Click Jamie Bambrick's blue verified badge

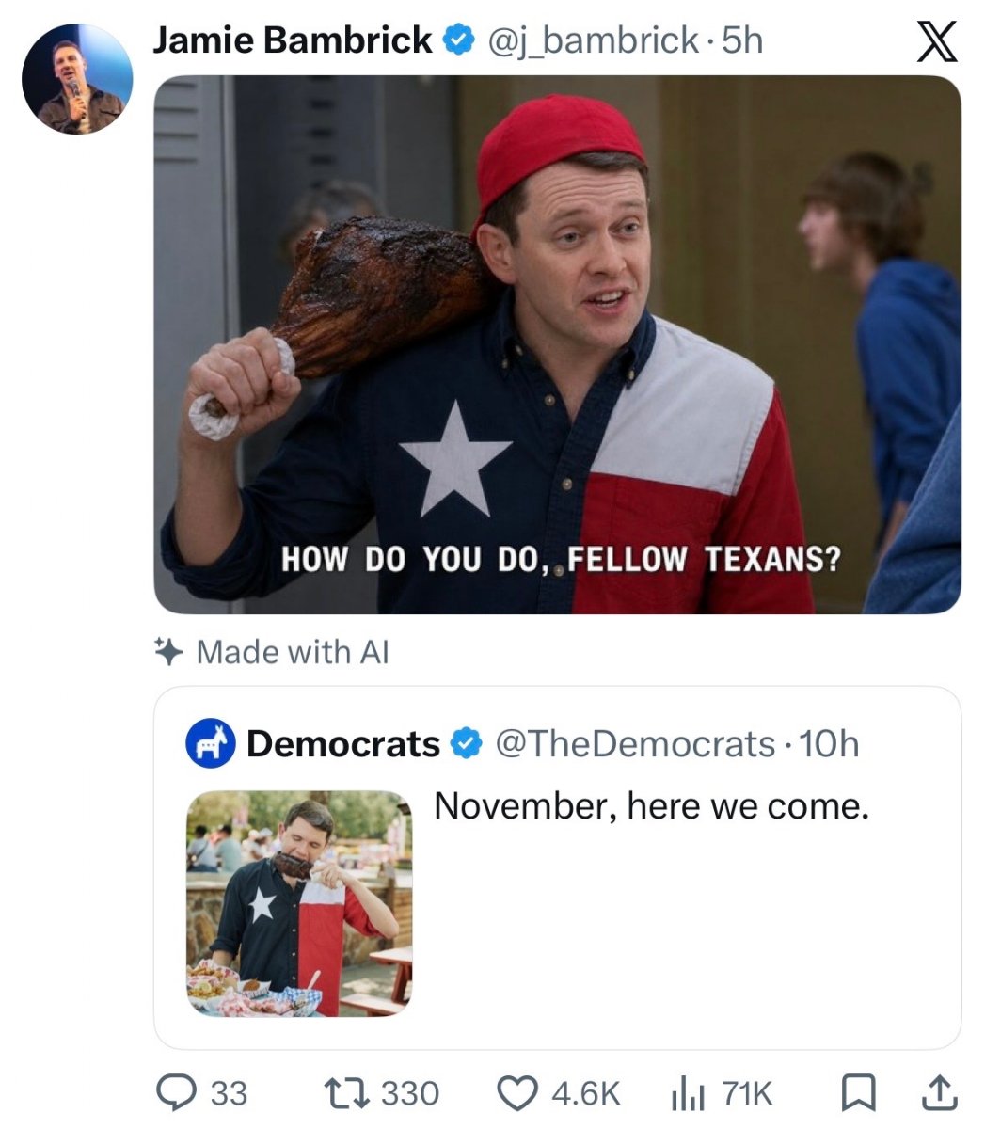click(x=456, y=40)
